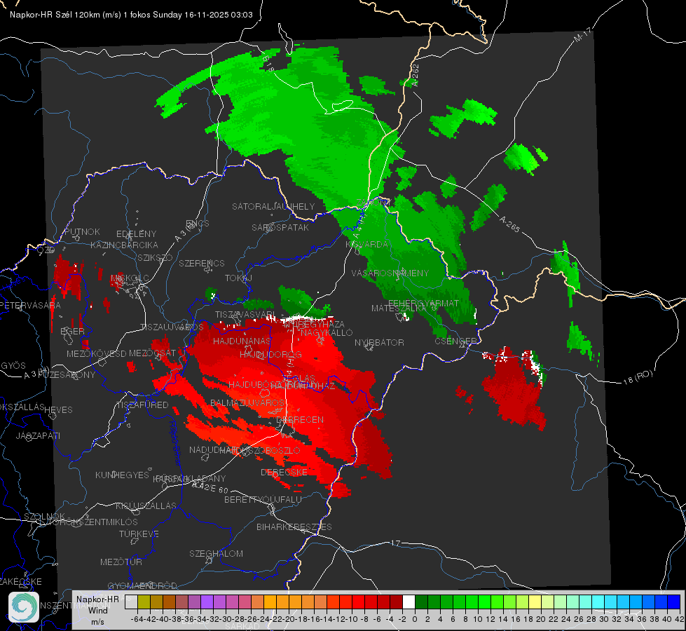Click the yellow legend swatch between 18 and 20

535,602
